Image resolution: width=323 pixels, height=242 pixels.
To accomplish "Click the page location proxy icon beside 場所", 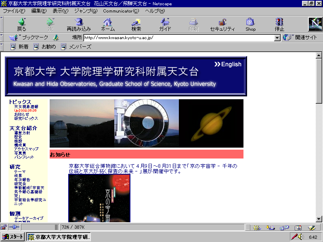I will pos(56,38).
